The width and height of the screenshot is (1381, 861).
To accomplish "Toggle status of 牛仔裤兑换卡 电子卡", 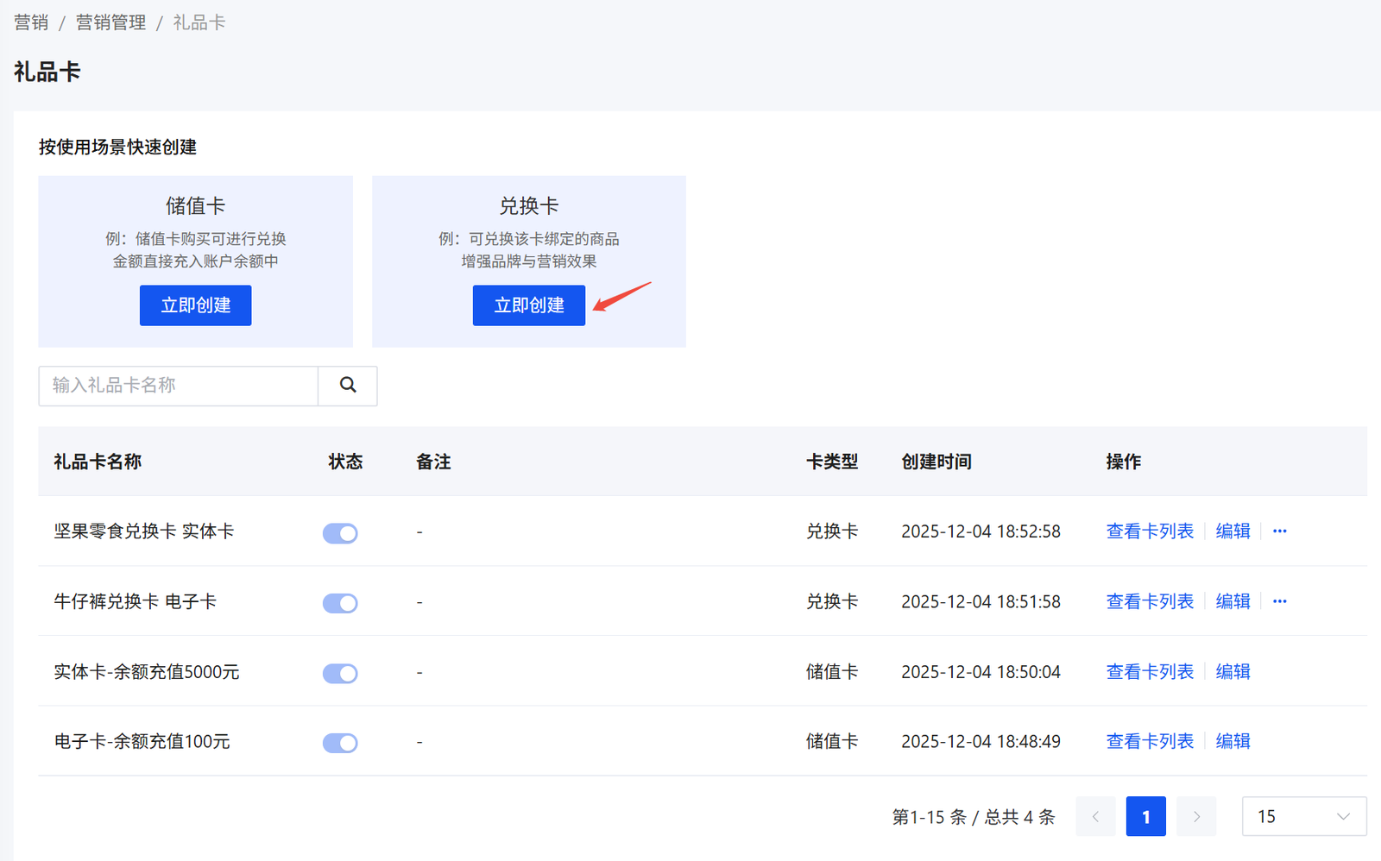I will click(340, 603).
